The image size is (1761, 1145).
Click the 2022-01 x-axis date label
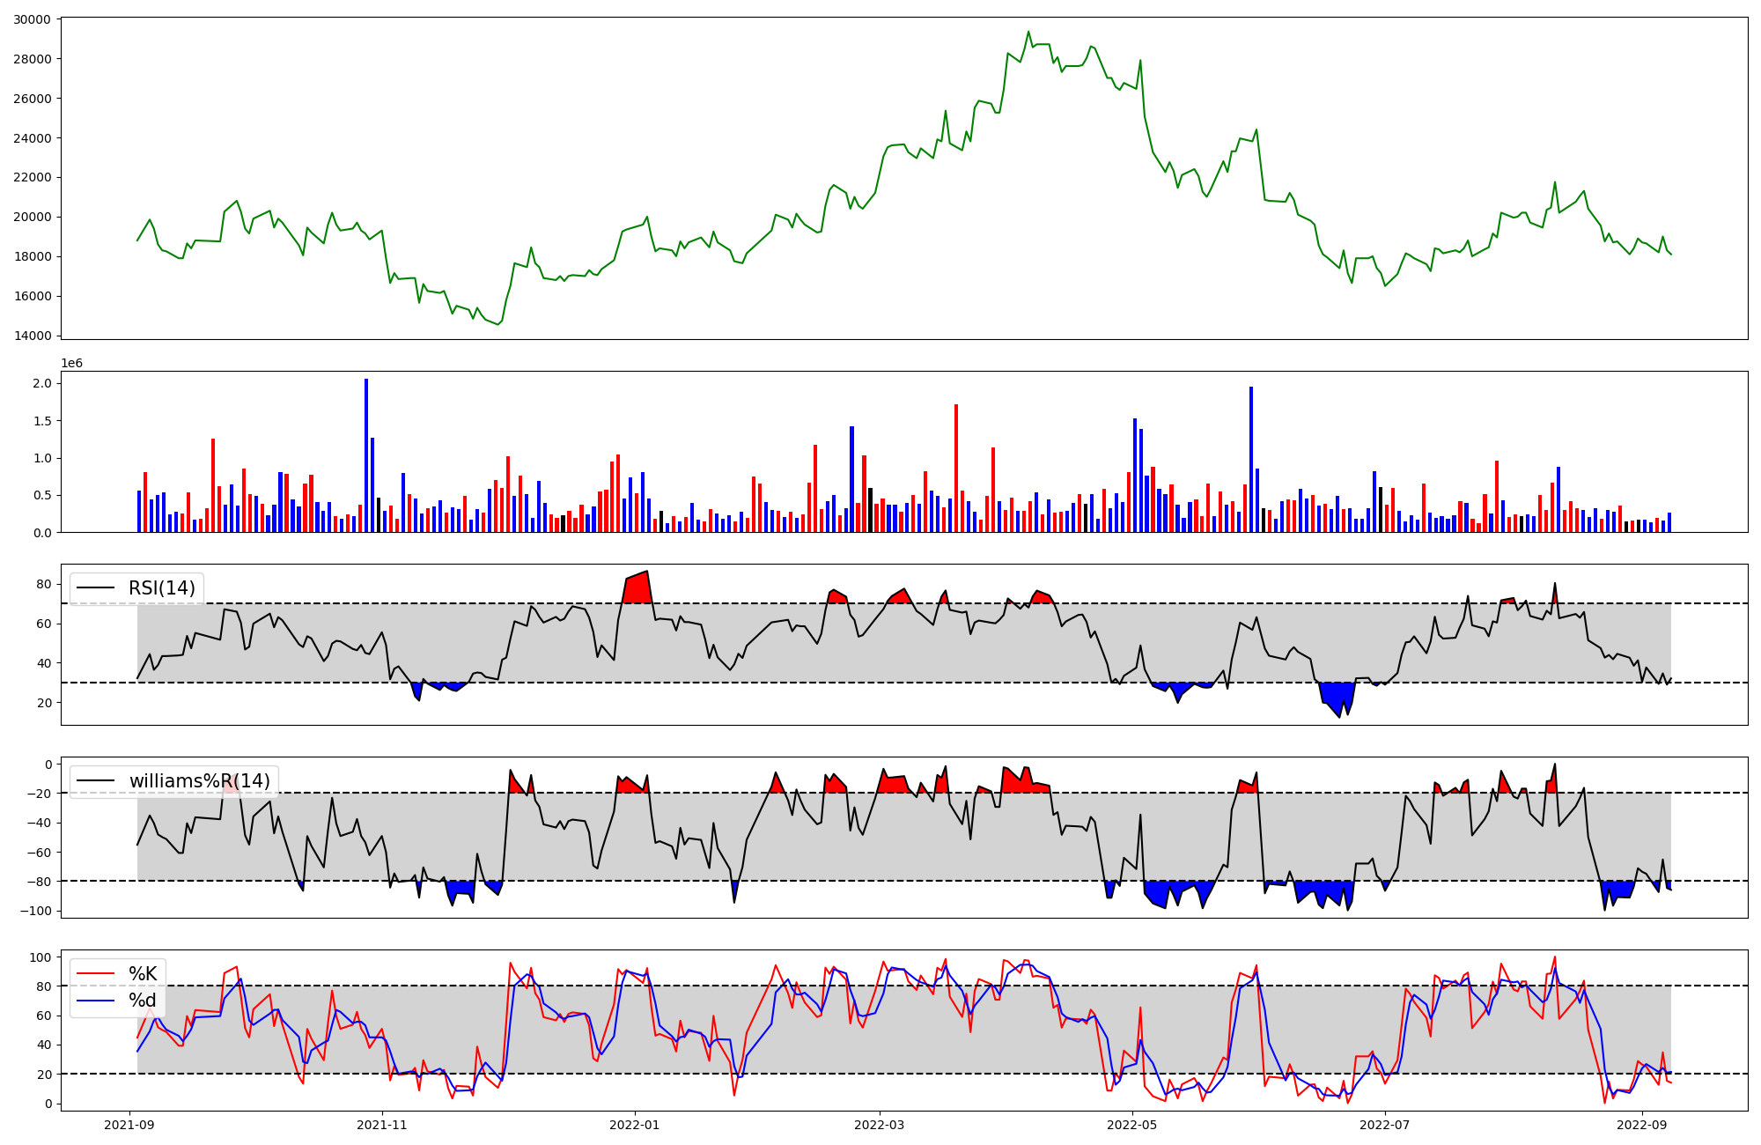(634, 1124)
